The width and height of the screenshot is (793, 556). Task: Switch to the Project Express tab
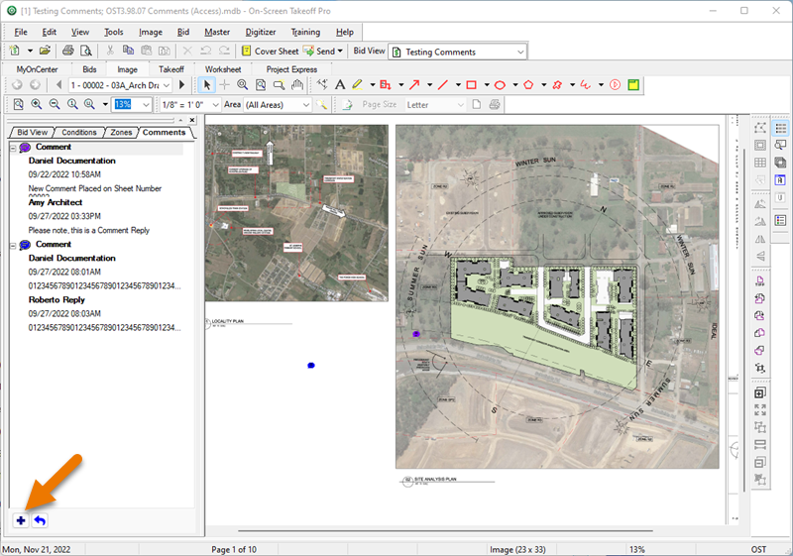tap(291, 69)
